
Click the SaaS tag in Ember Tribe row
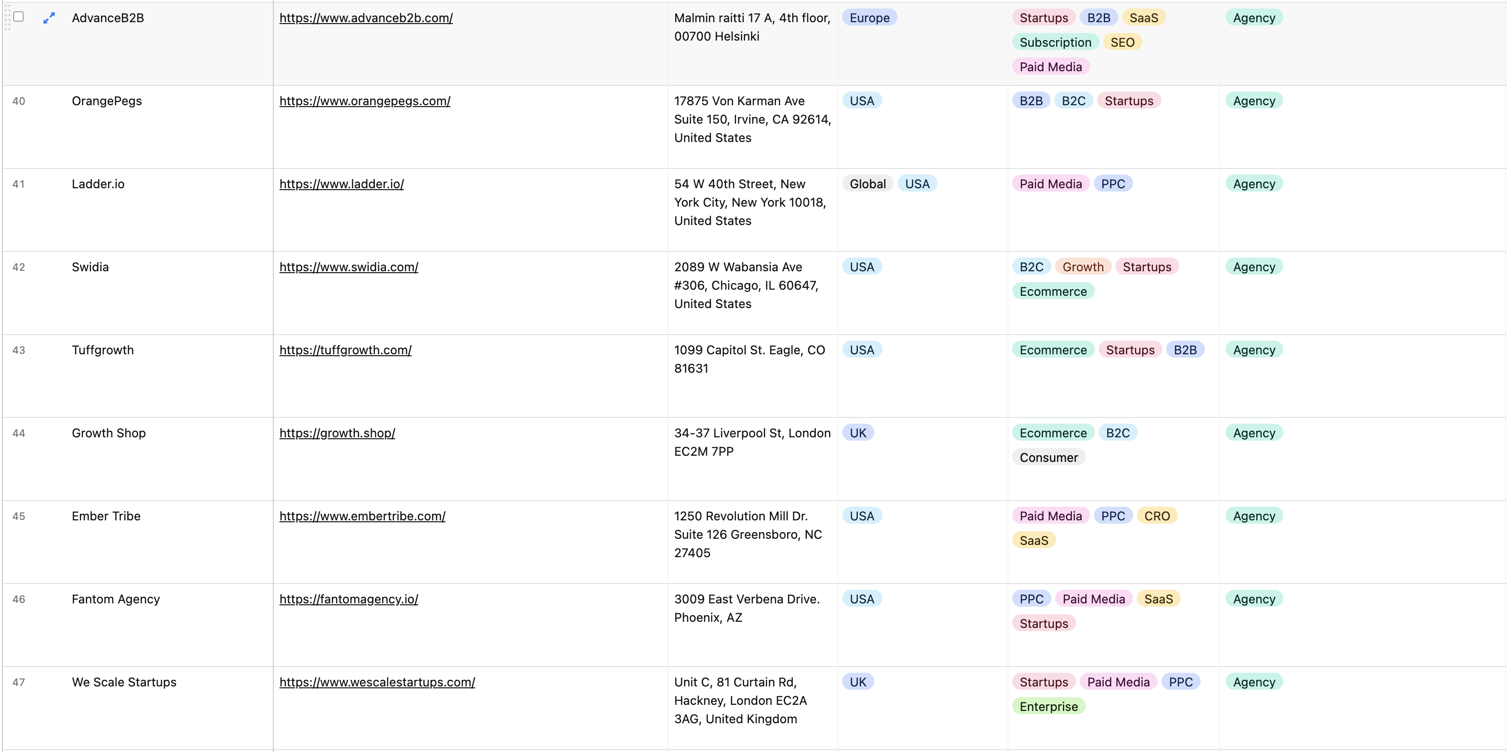coord(1033,540)
